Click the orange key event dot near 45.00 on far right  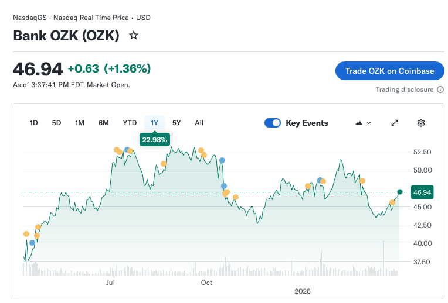(x=392, y=202)
